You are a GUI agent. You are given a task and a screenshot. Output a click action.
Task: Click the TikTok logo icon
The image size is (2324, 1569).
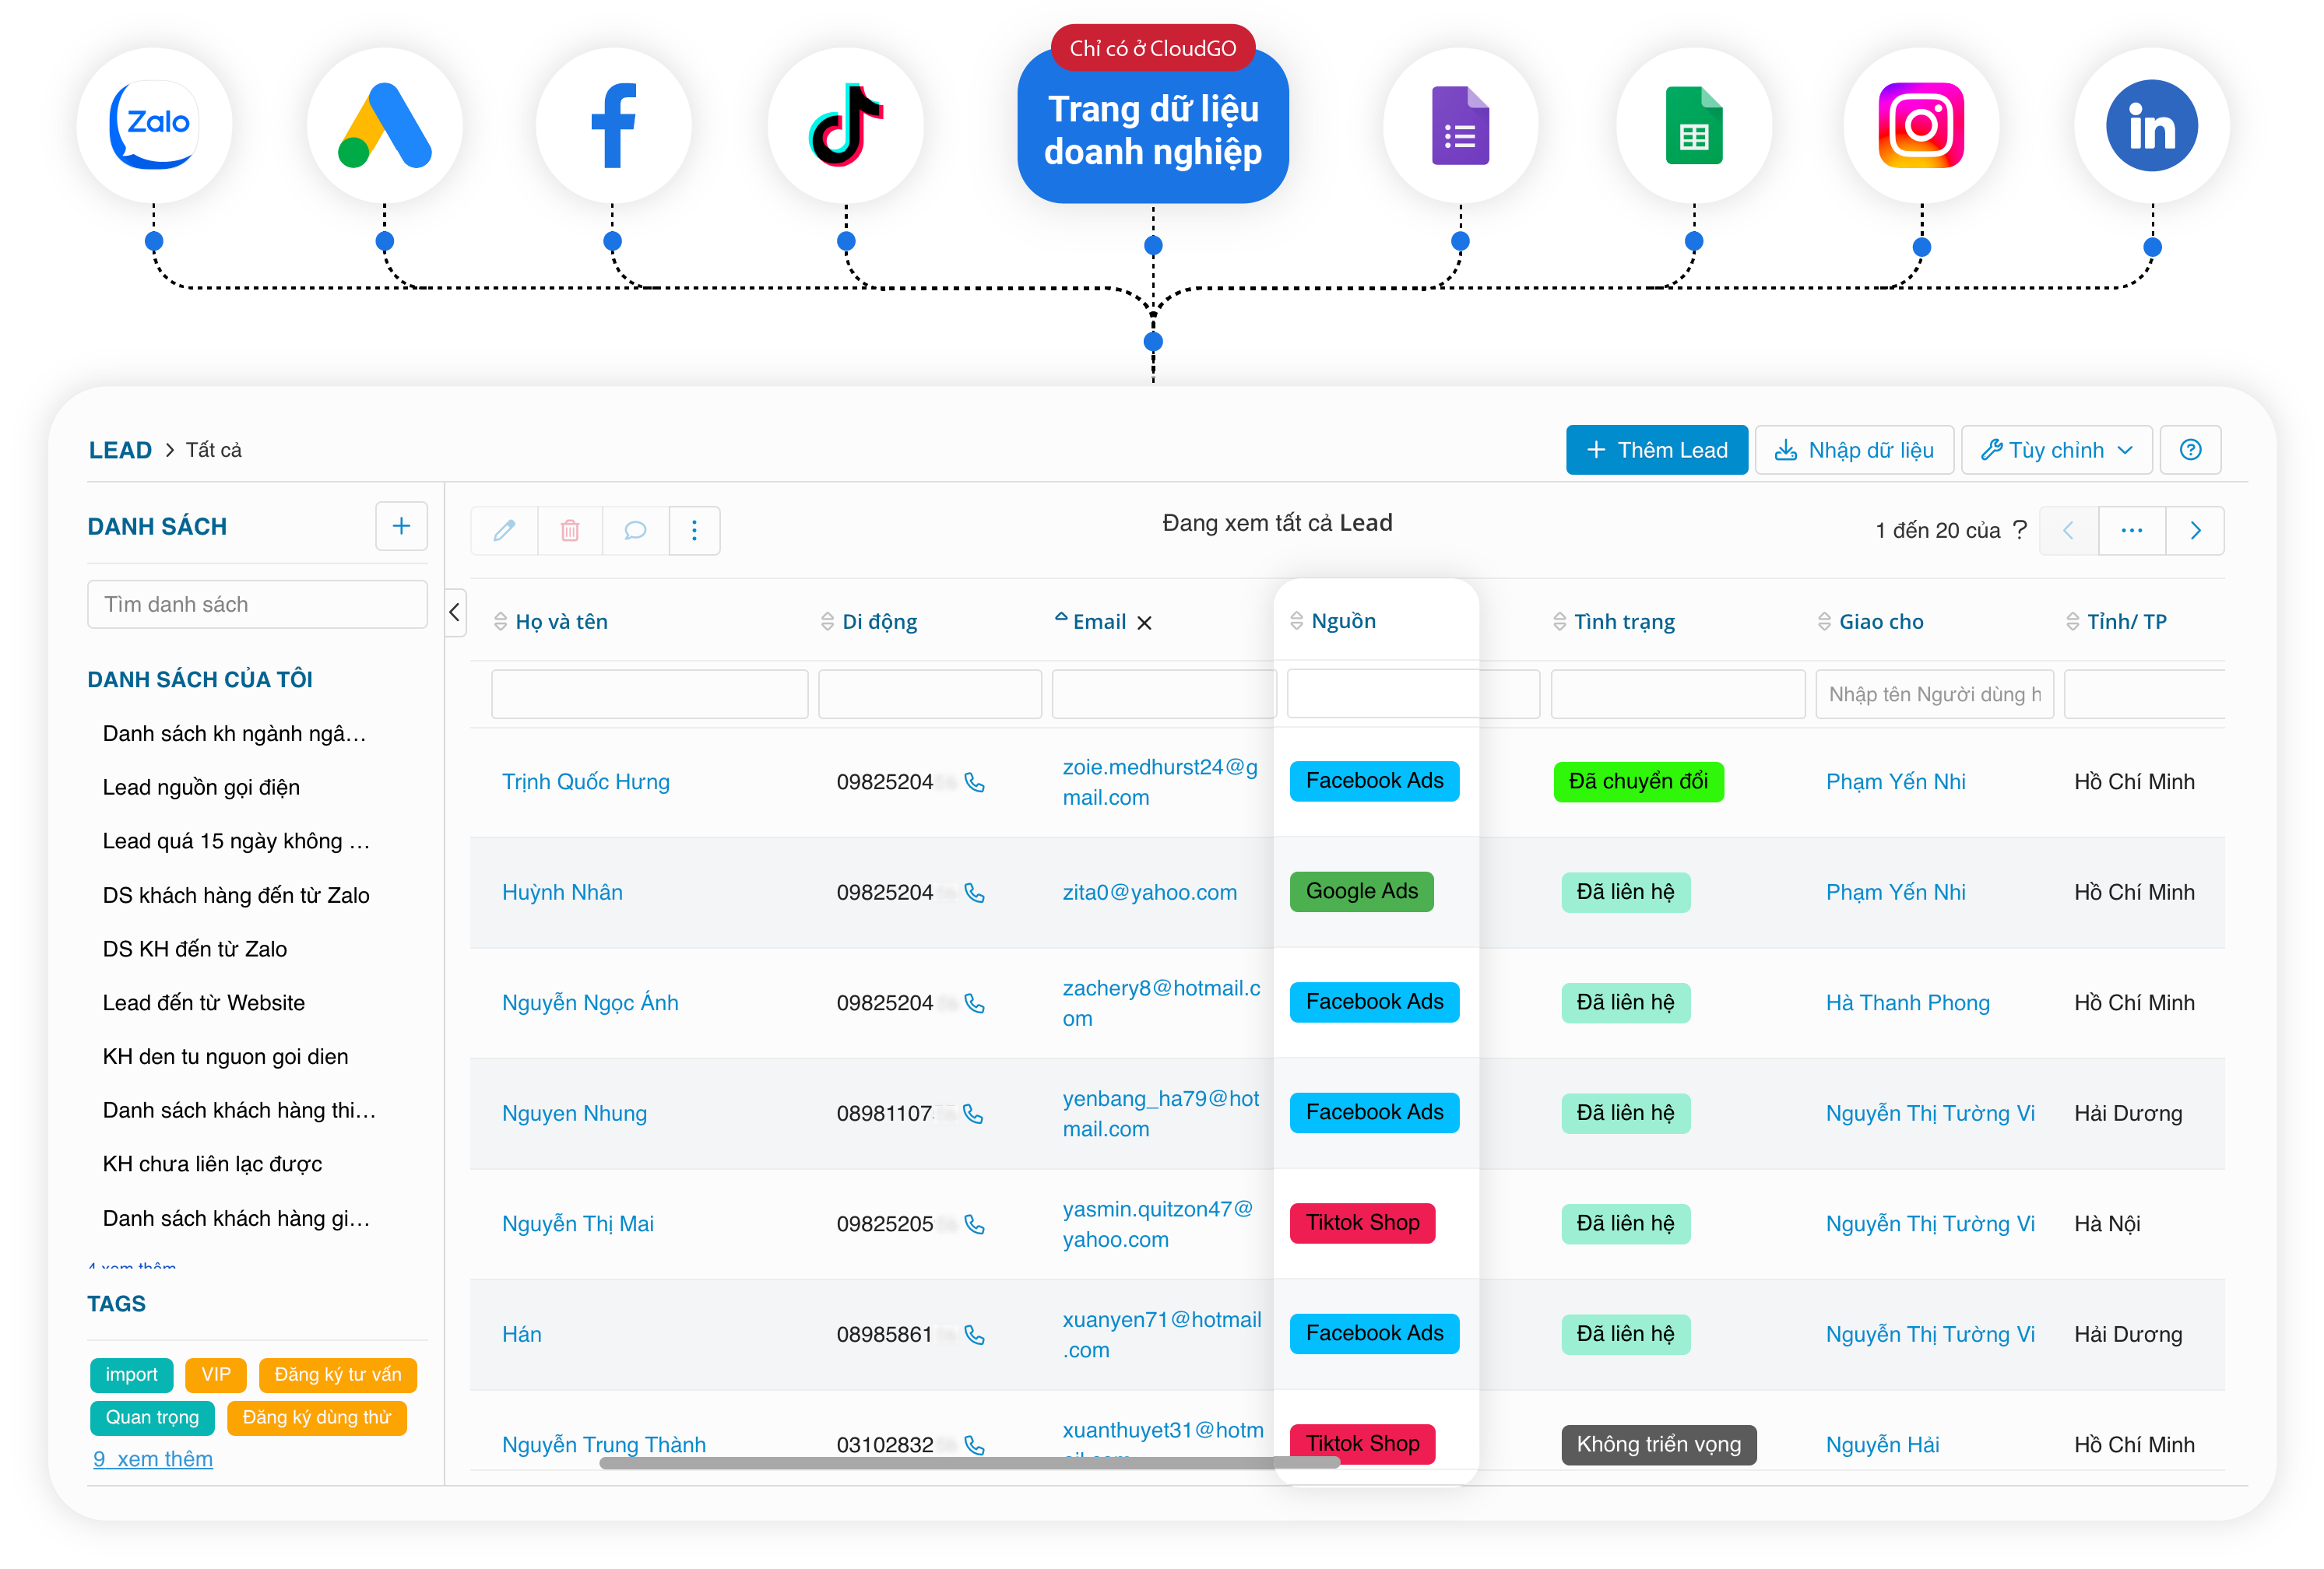pos(845,126)
